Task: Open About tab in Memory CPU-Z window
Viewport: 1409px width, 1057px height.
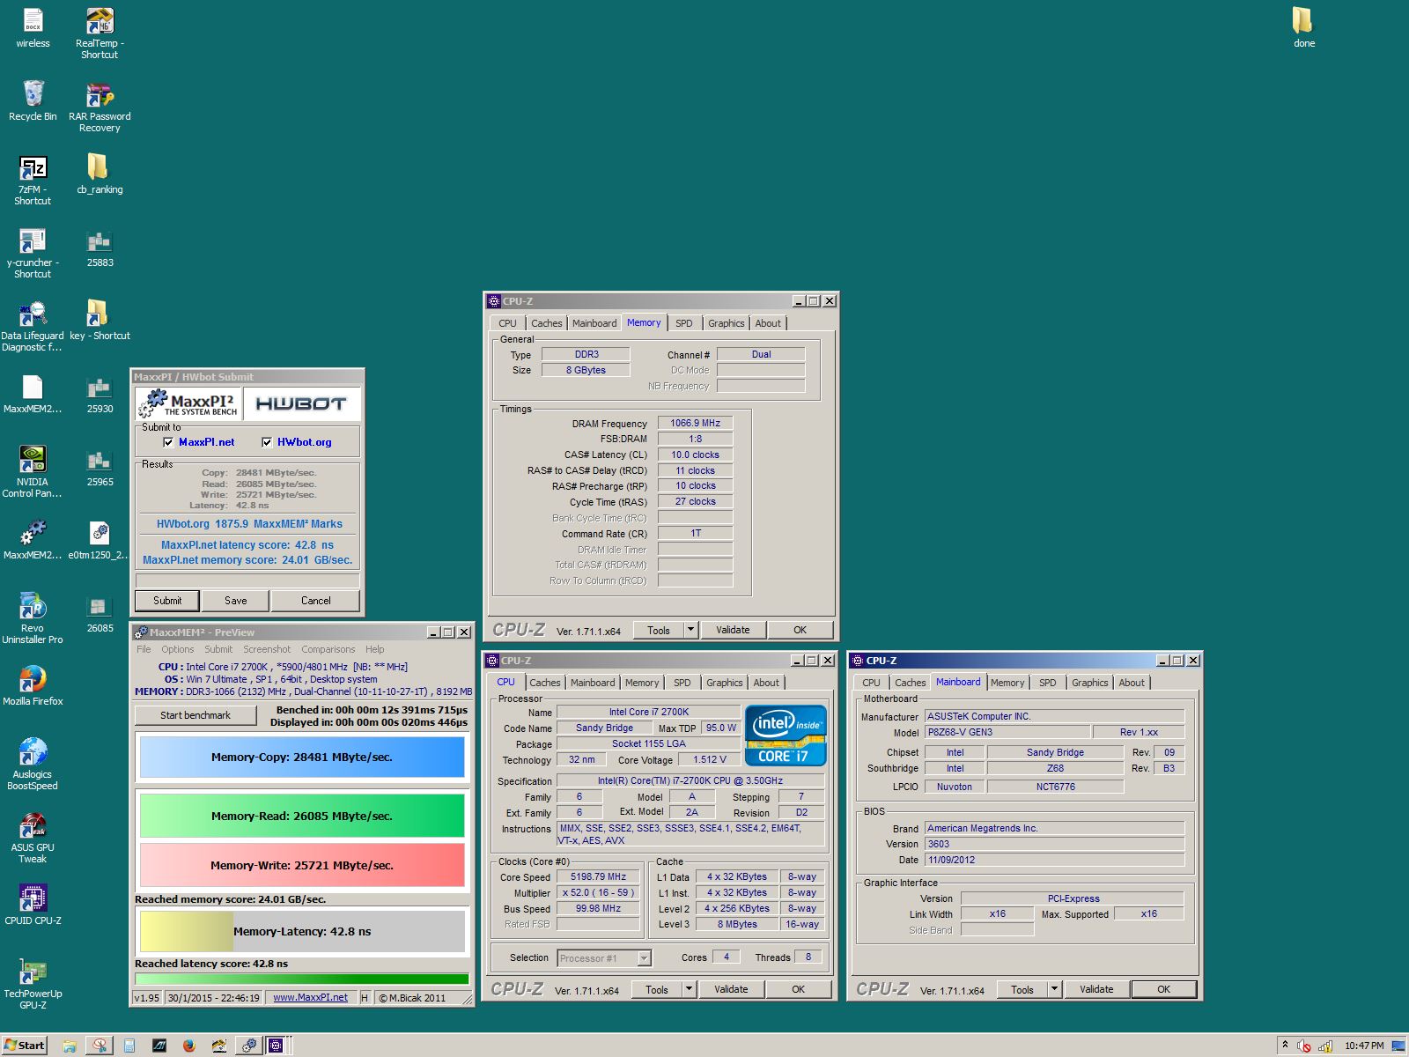Action: [x=768, y=323]
